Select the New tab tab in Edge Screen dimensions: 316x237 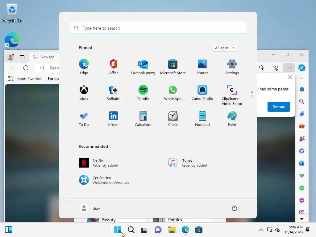(44, 57)
